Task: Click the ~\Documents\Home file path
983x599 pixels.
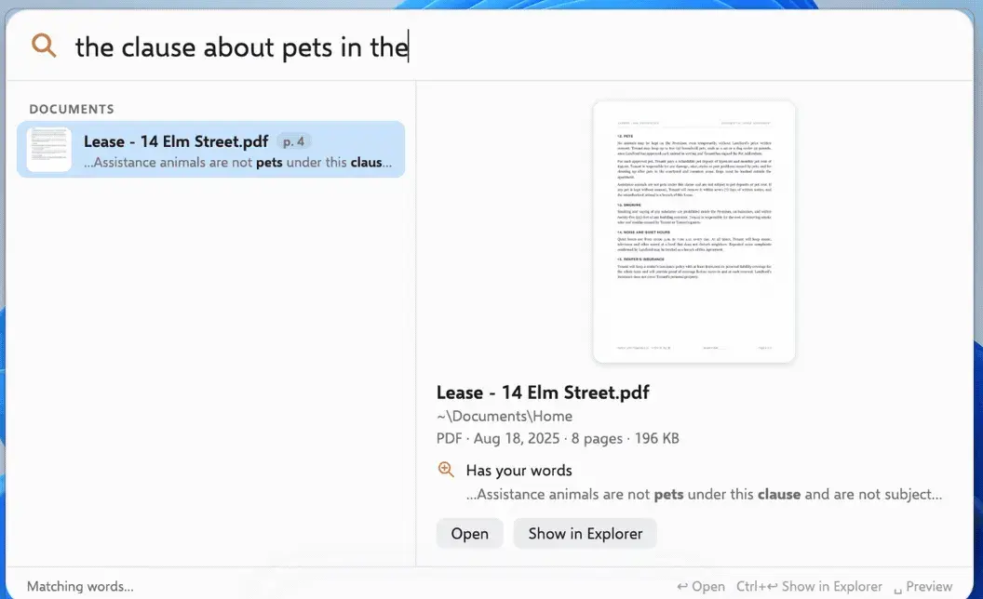Action: 504,416
